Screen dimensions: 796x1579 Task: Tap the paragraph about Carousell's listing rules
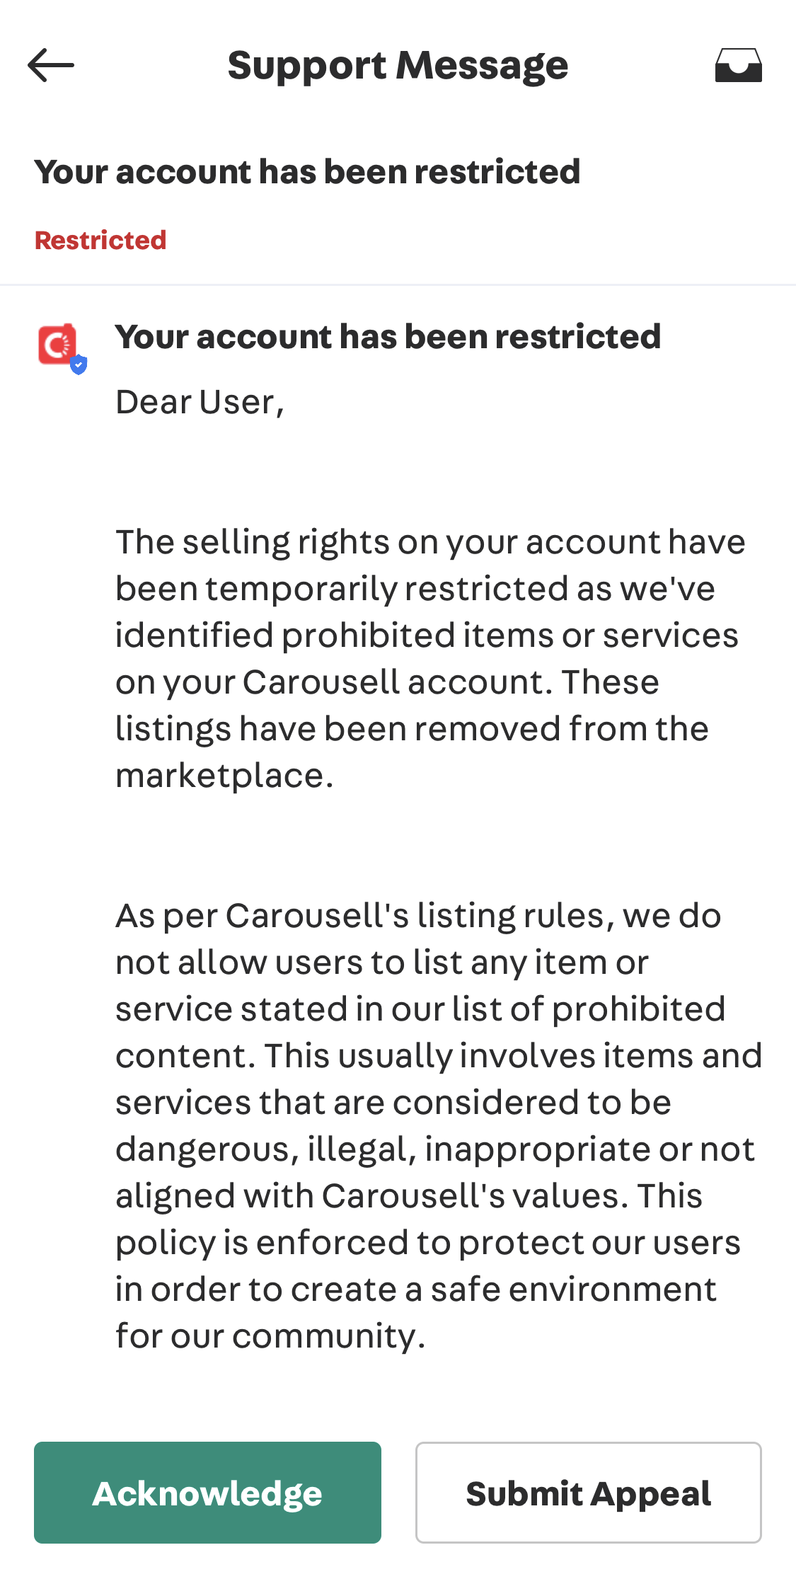point(439,1125)
